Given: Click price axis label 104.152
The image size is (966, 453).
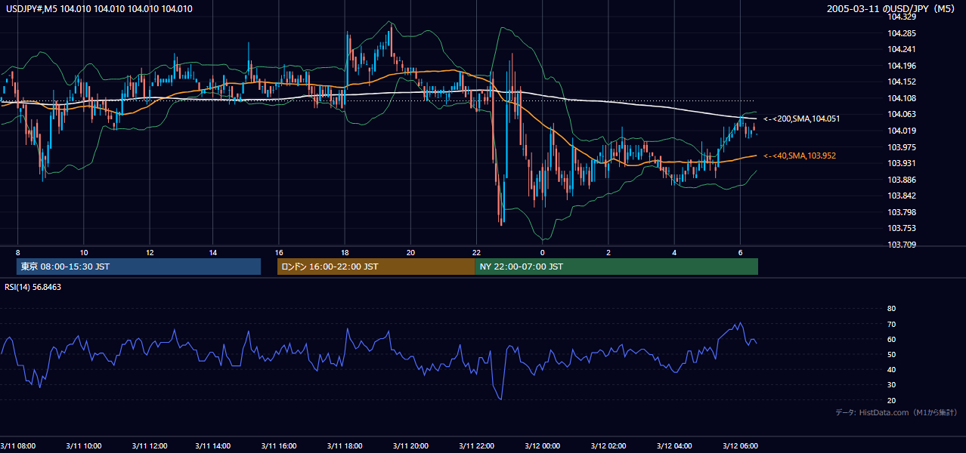Looking at the screenshot, I should click(x=902, y=82).
